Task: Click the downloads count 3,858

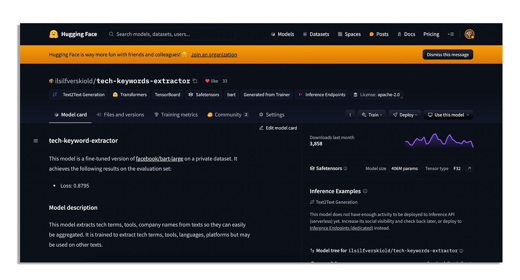Action: click(316, 144)
